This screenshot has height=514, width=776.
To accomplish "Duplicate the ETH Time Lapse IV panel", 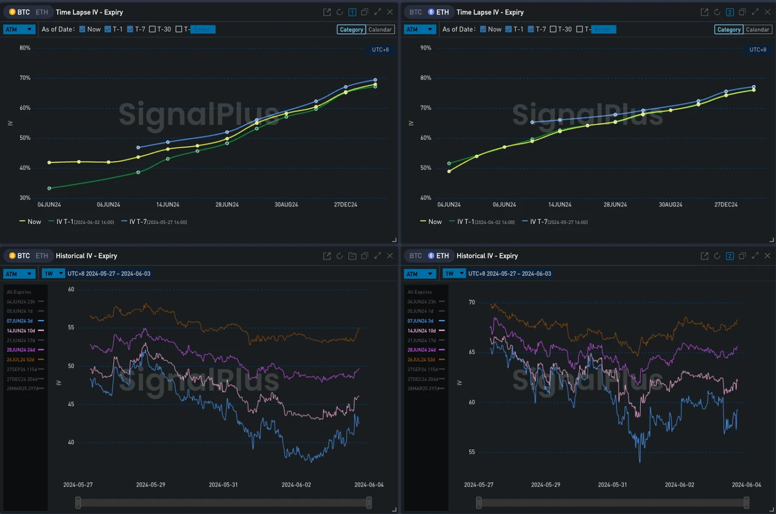I will point(742,12).
